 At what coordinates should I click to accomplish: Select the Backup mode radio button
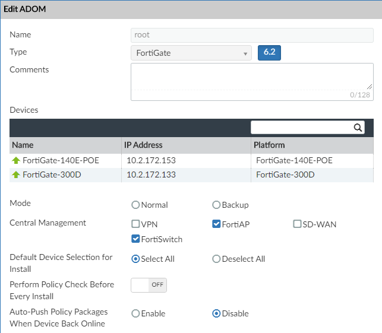click(x=216, y=205)
